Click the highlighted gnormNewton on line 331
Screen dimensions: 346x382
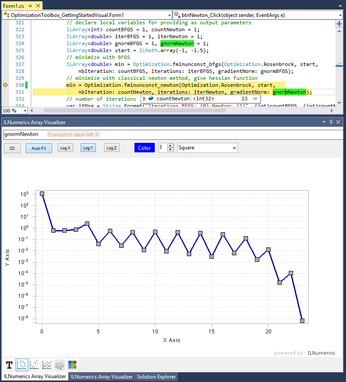coord(289,92)
